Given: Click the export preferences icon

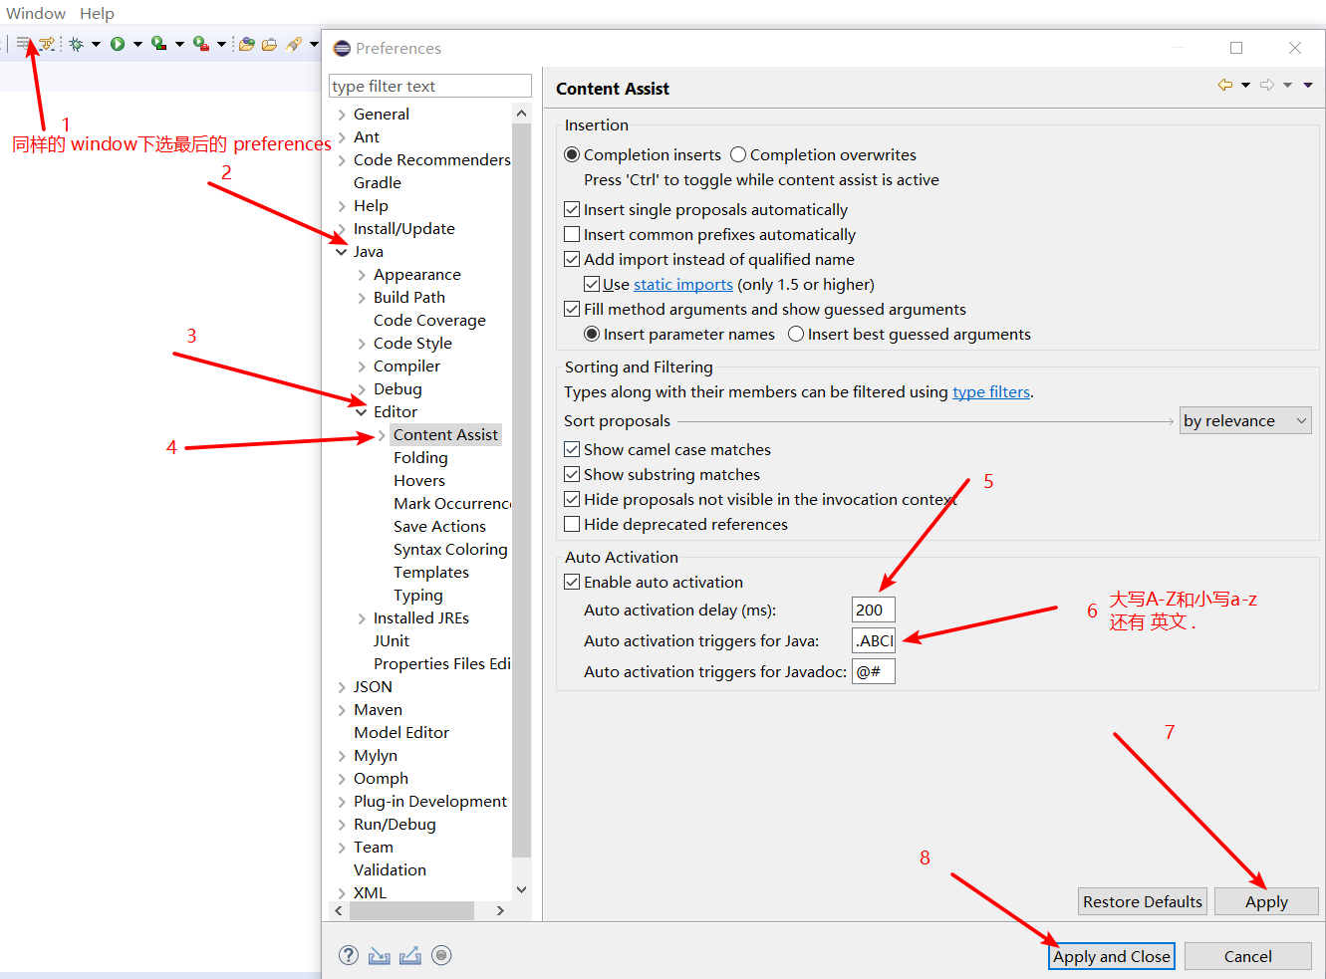Looking at the screenshot, I should (410, 955).
